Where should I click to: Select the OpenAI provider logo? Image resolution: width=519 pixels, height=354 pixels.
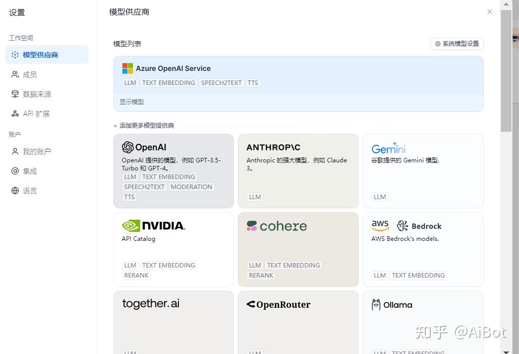click(144, 147)
